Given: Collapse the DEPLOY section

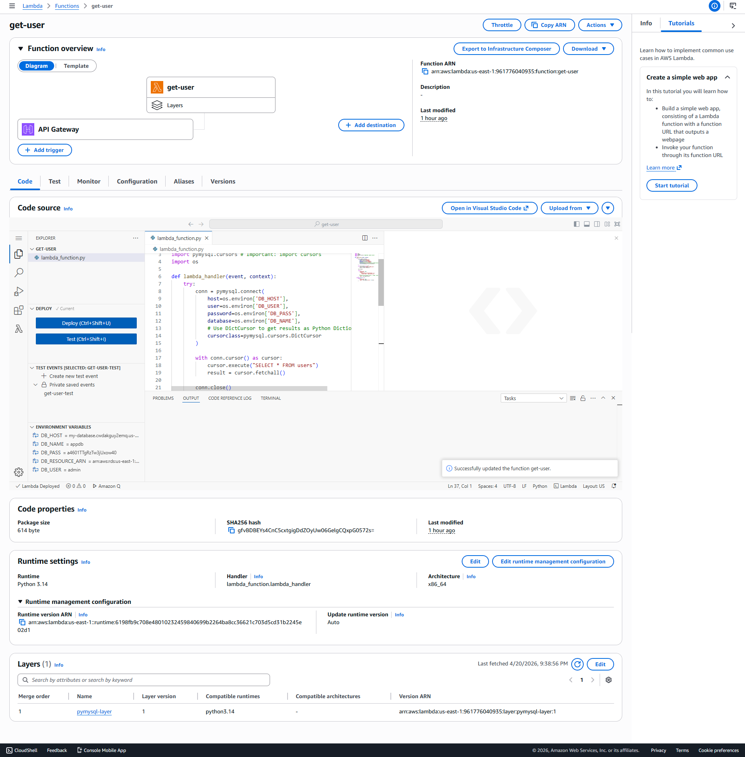Looking at the screenshot, I should 32,309.
